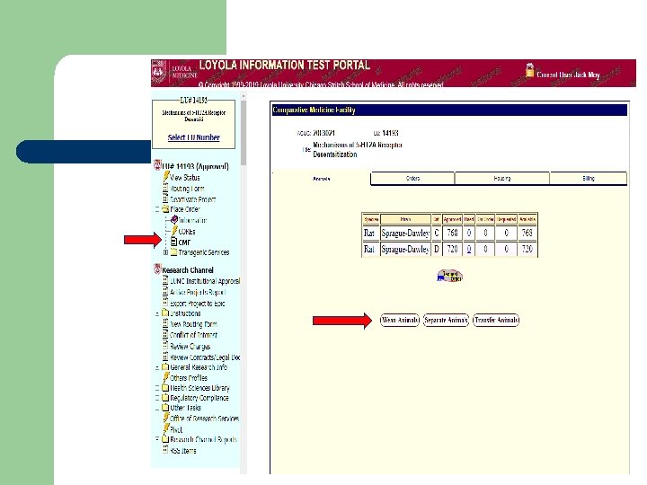This screenshot has width=647, height=485.
Task: Click the Comparative Medicine Facility header title
Action: 314,110
